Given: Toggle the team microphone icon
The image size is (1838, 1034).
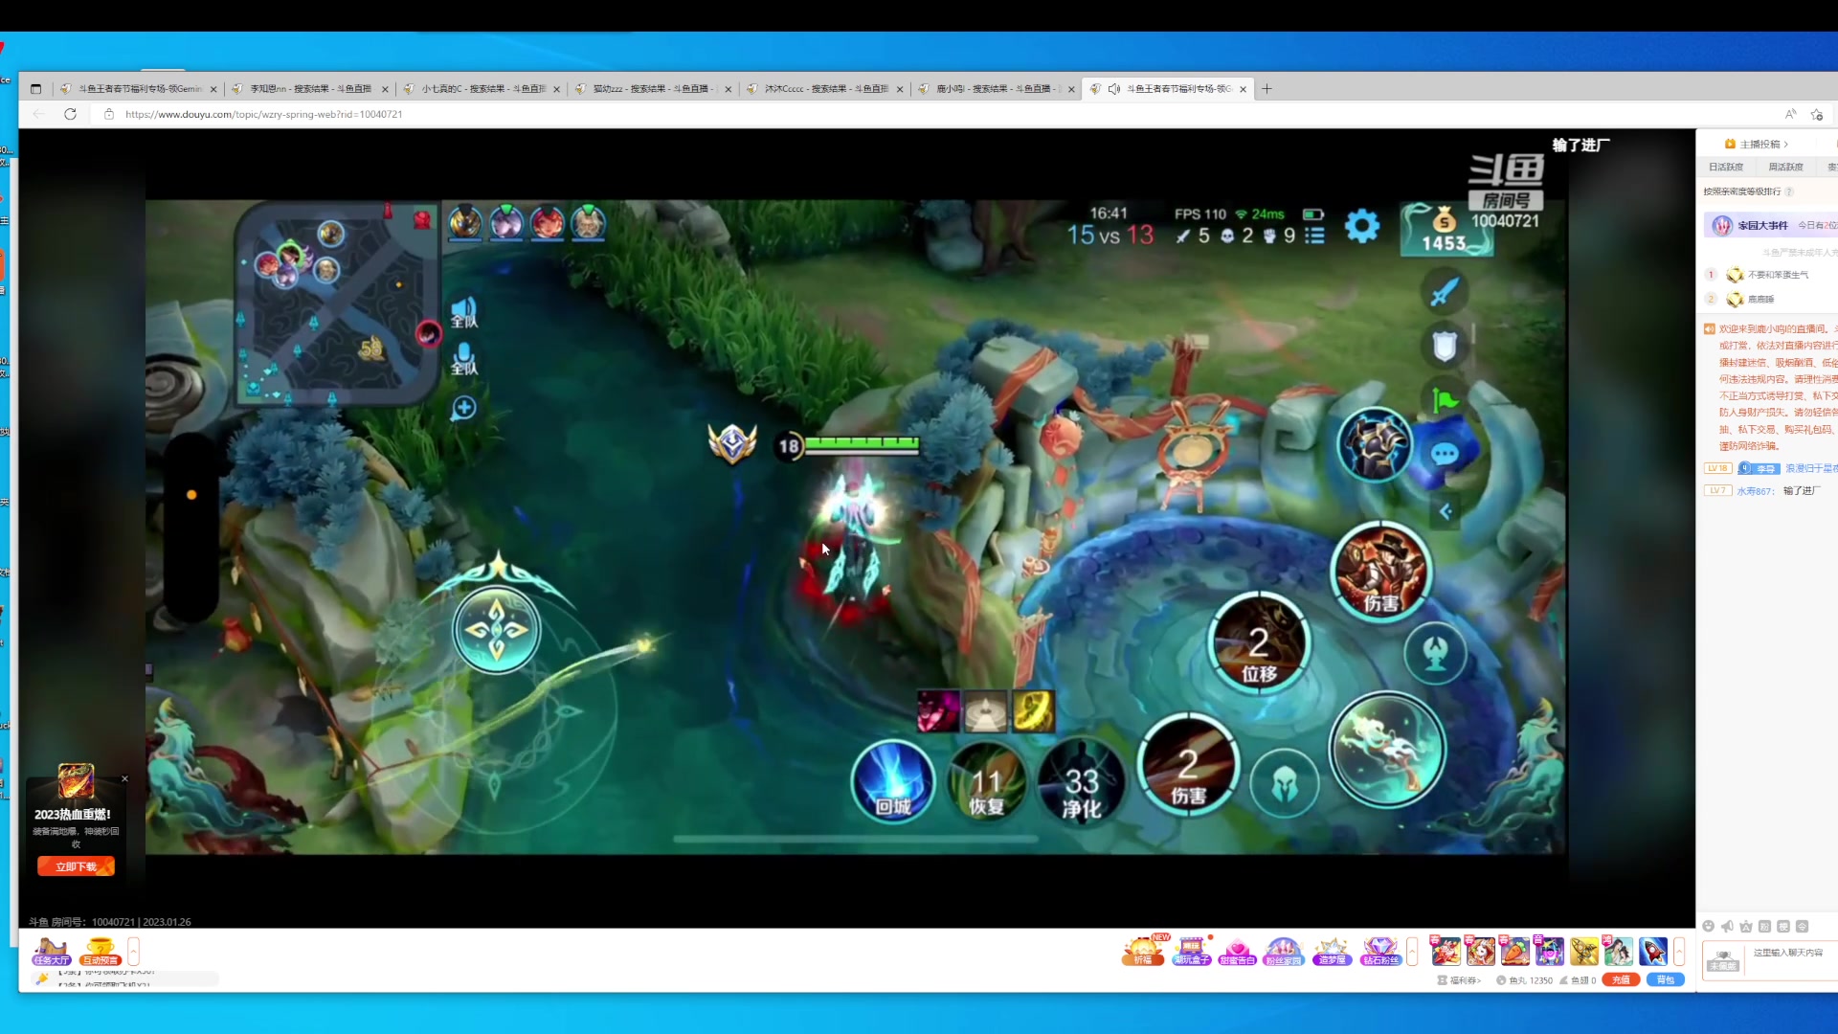Looking at the screenshot, I should click(x=463, y=359).
